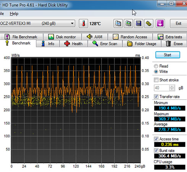
Task: Toggle the Access time checkbox
Action: point(156,139)
